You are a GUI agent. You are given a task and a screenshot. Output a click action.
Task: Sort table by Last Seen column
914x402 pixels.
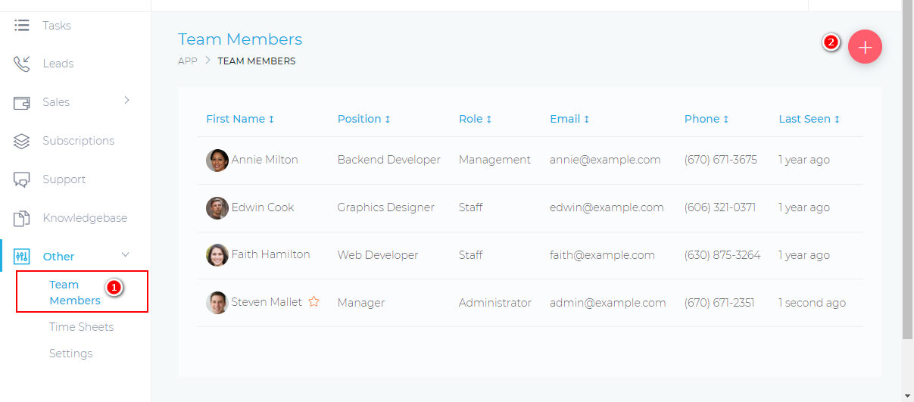pos(809,119)
